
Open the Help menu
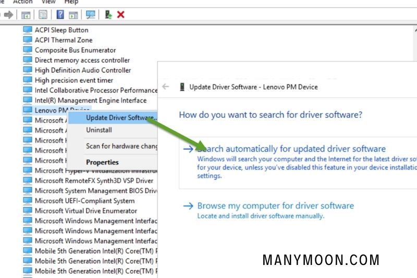coord(71,2)
